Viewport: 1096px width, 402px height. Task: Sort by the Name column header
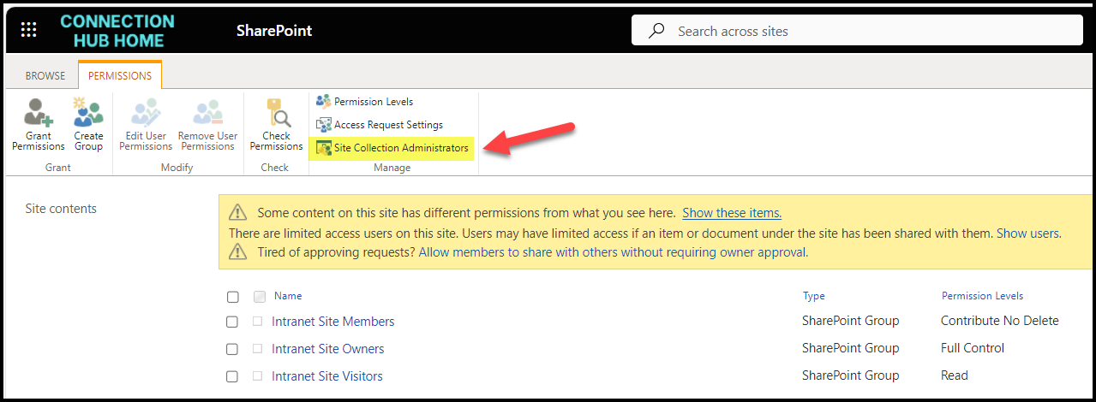click(x=288, y=296)
